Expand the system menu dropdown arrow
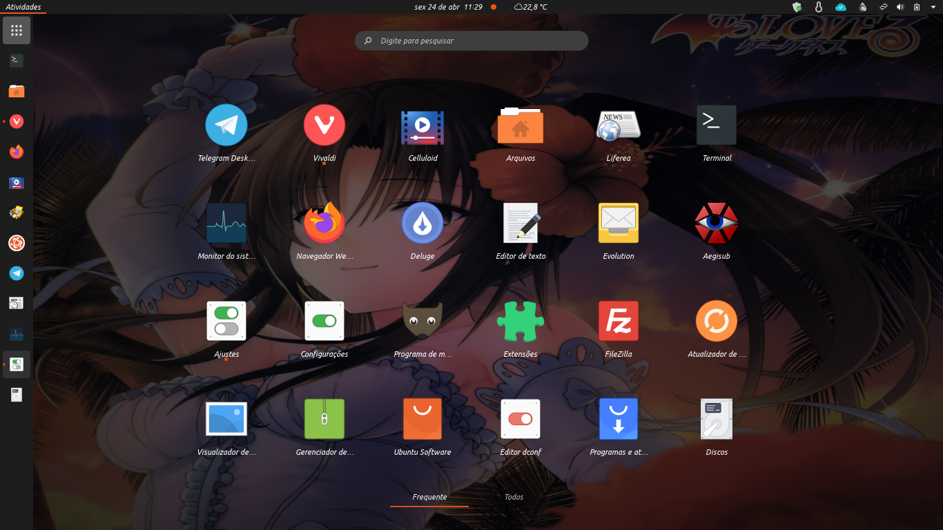The image size is (943, 530). pos(933,7)
